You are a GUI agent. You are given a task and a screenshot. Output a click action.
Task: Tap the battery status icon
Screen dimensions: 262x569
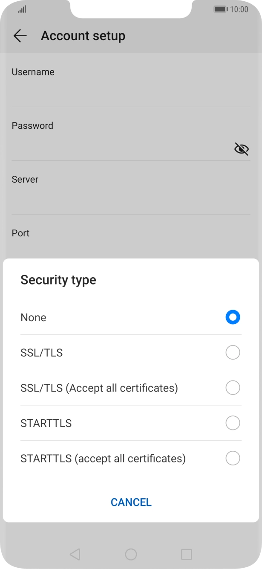[220, 9]
